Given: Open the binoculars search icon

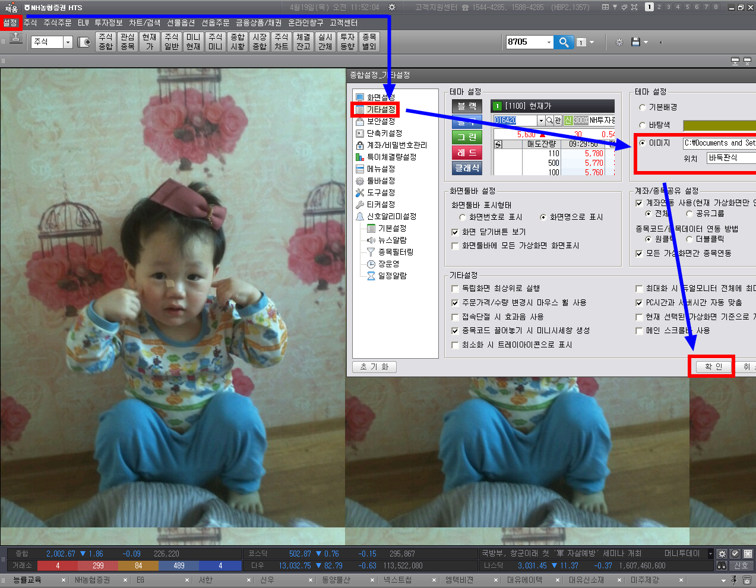Looking at the screenshot, I should [x=722, y=566].
